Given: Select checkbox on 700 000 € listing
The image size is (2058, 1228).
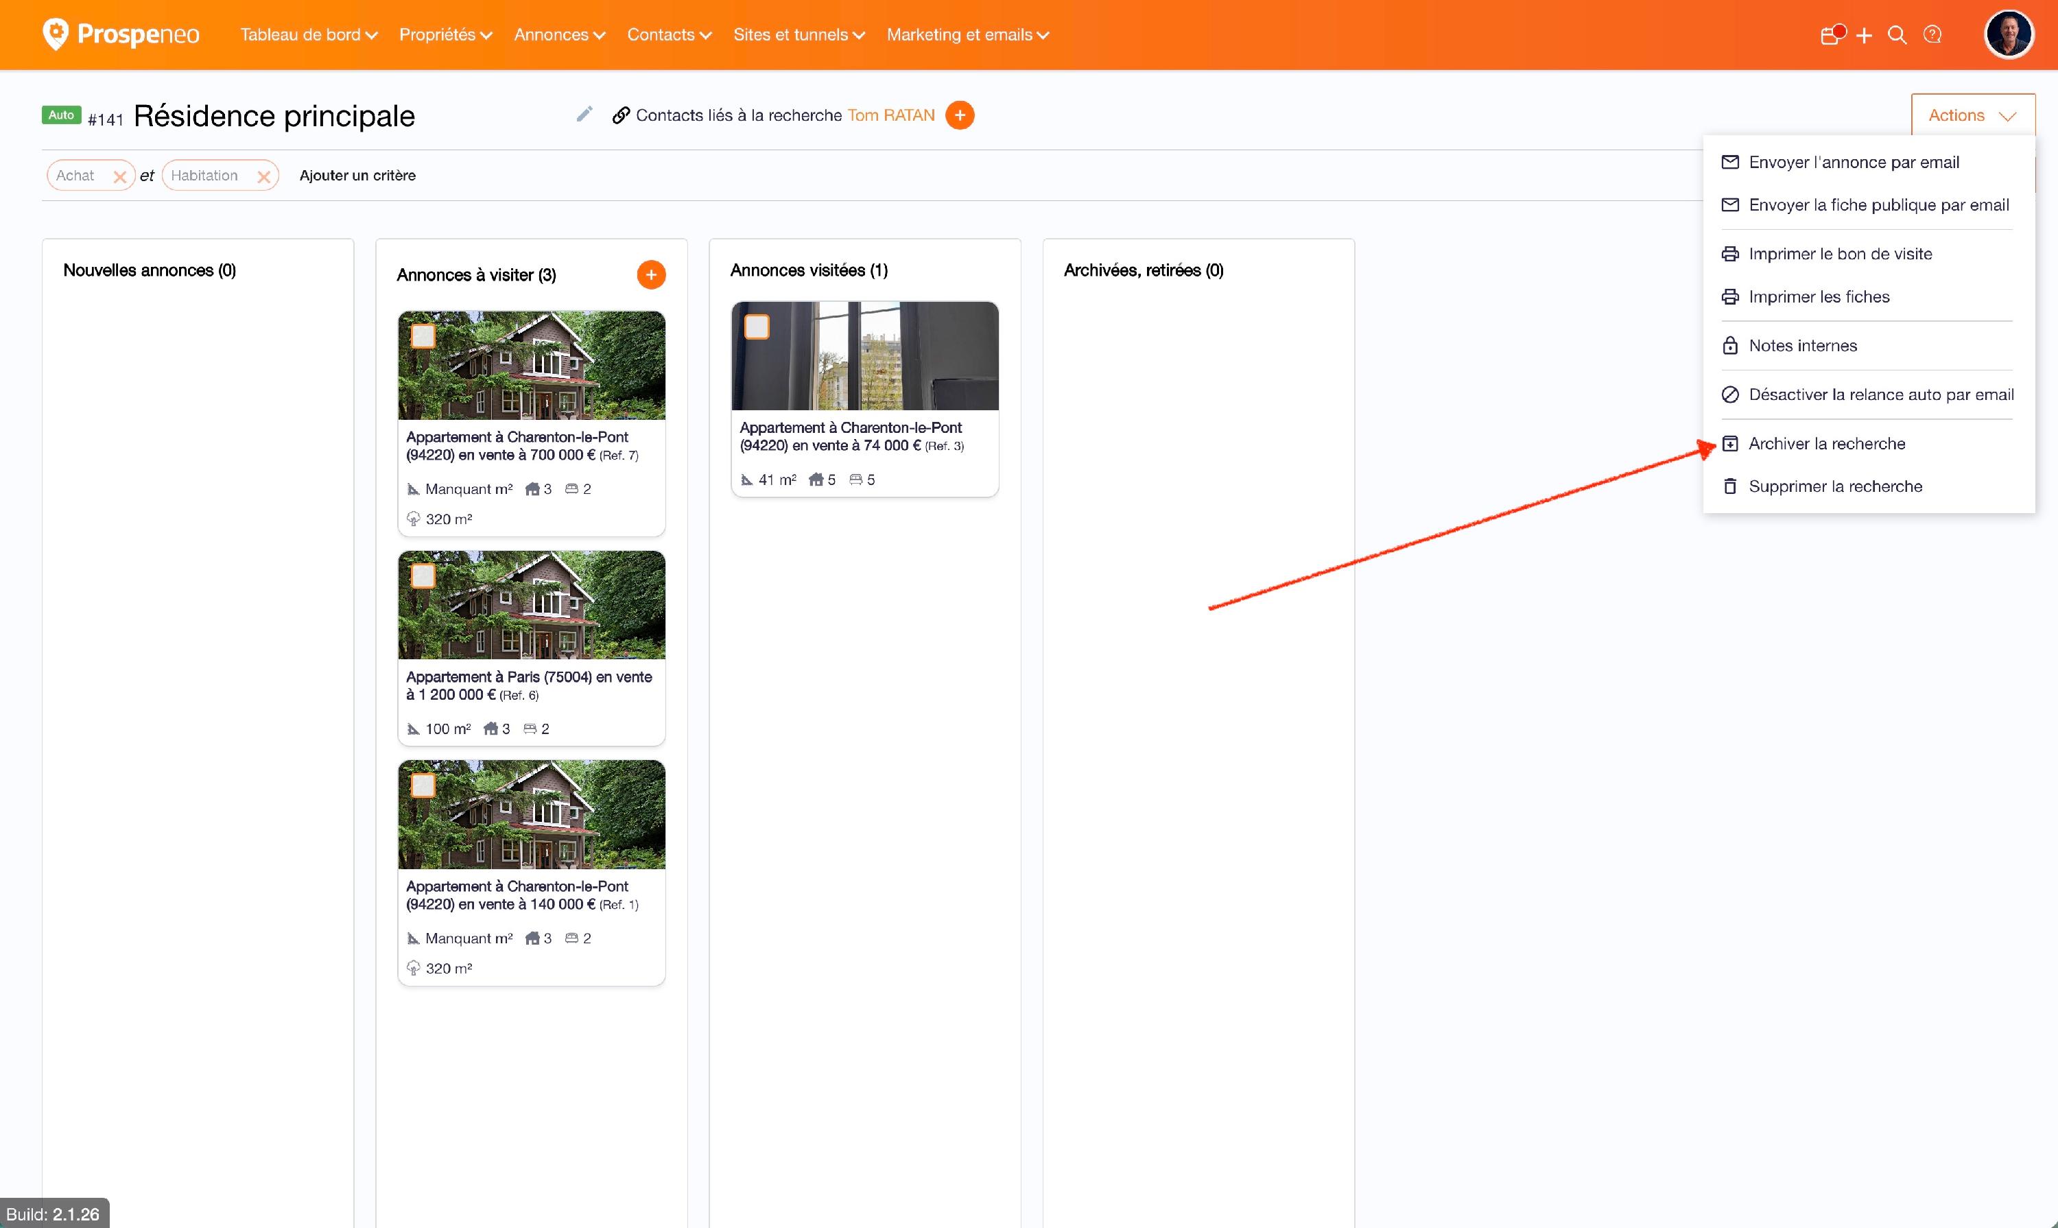Looking at the screenshot, I should click(423, 336).
